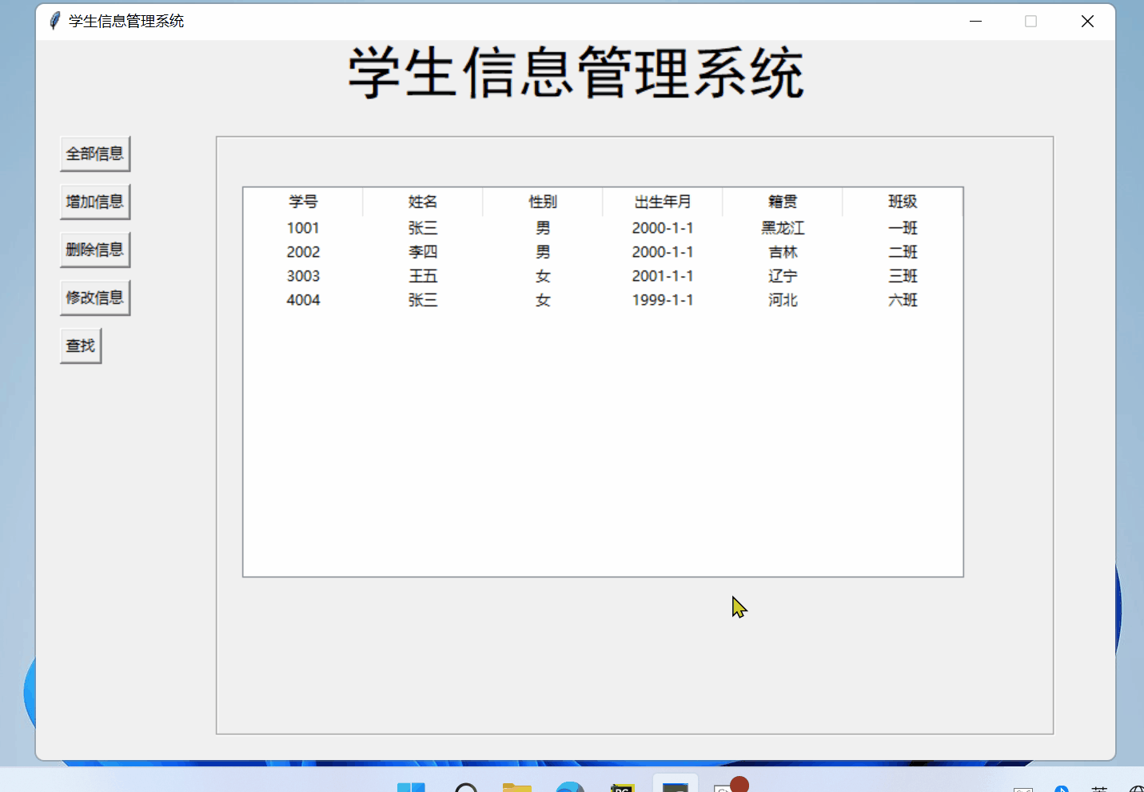Click the 删除信息 button

tap(95, 249)
